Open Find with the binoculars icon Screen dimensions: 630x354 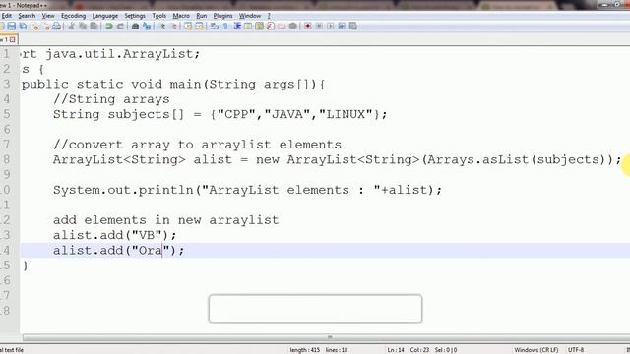click(x=136, y=27)
